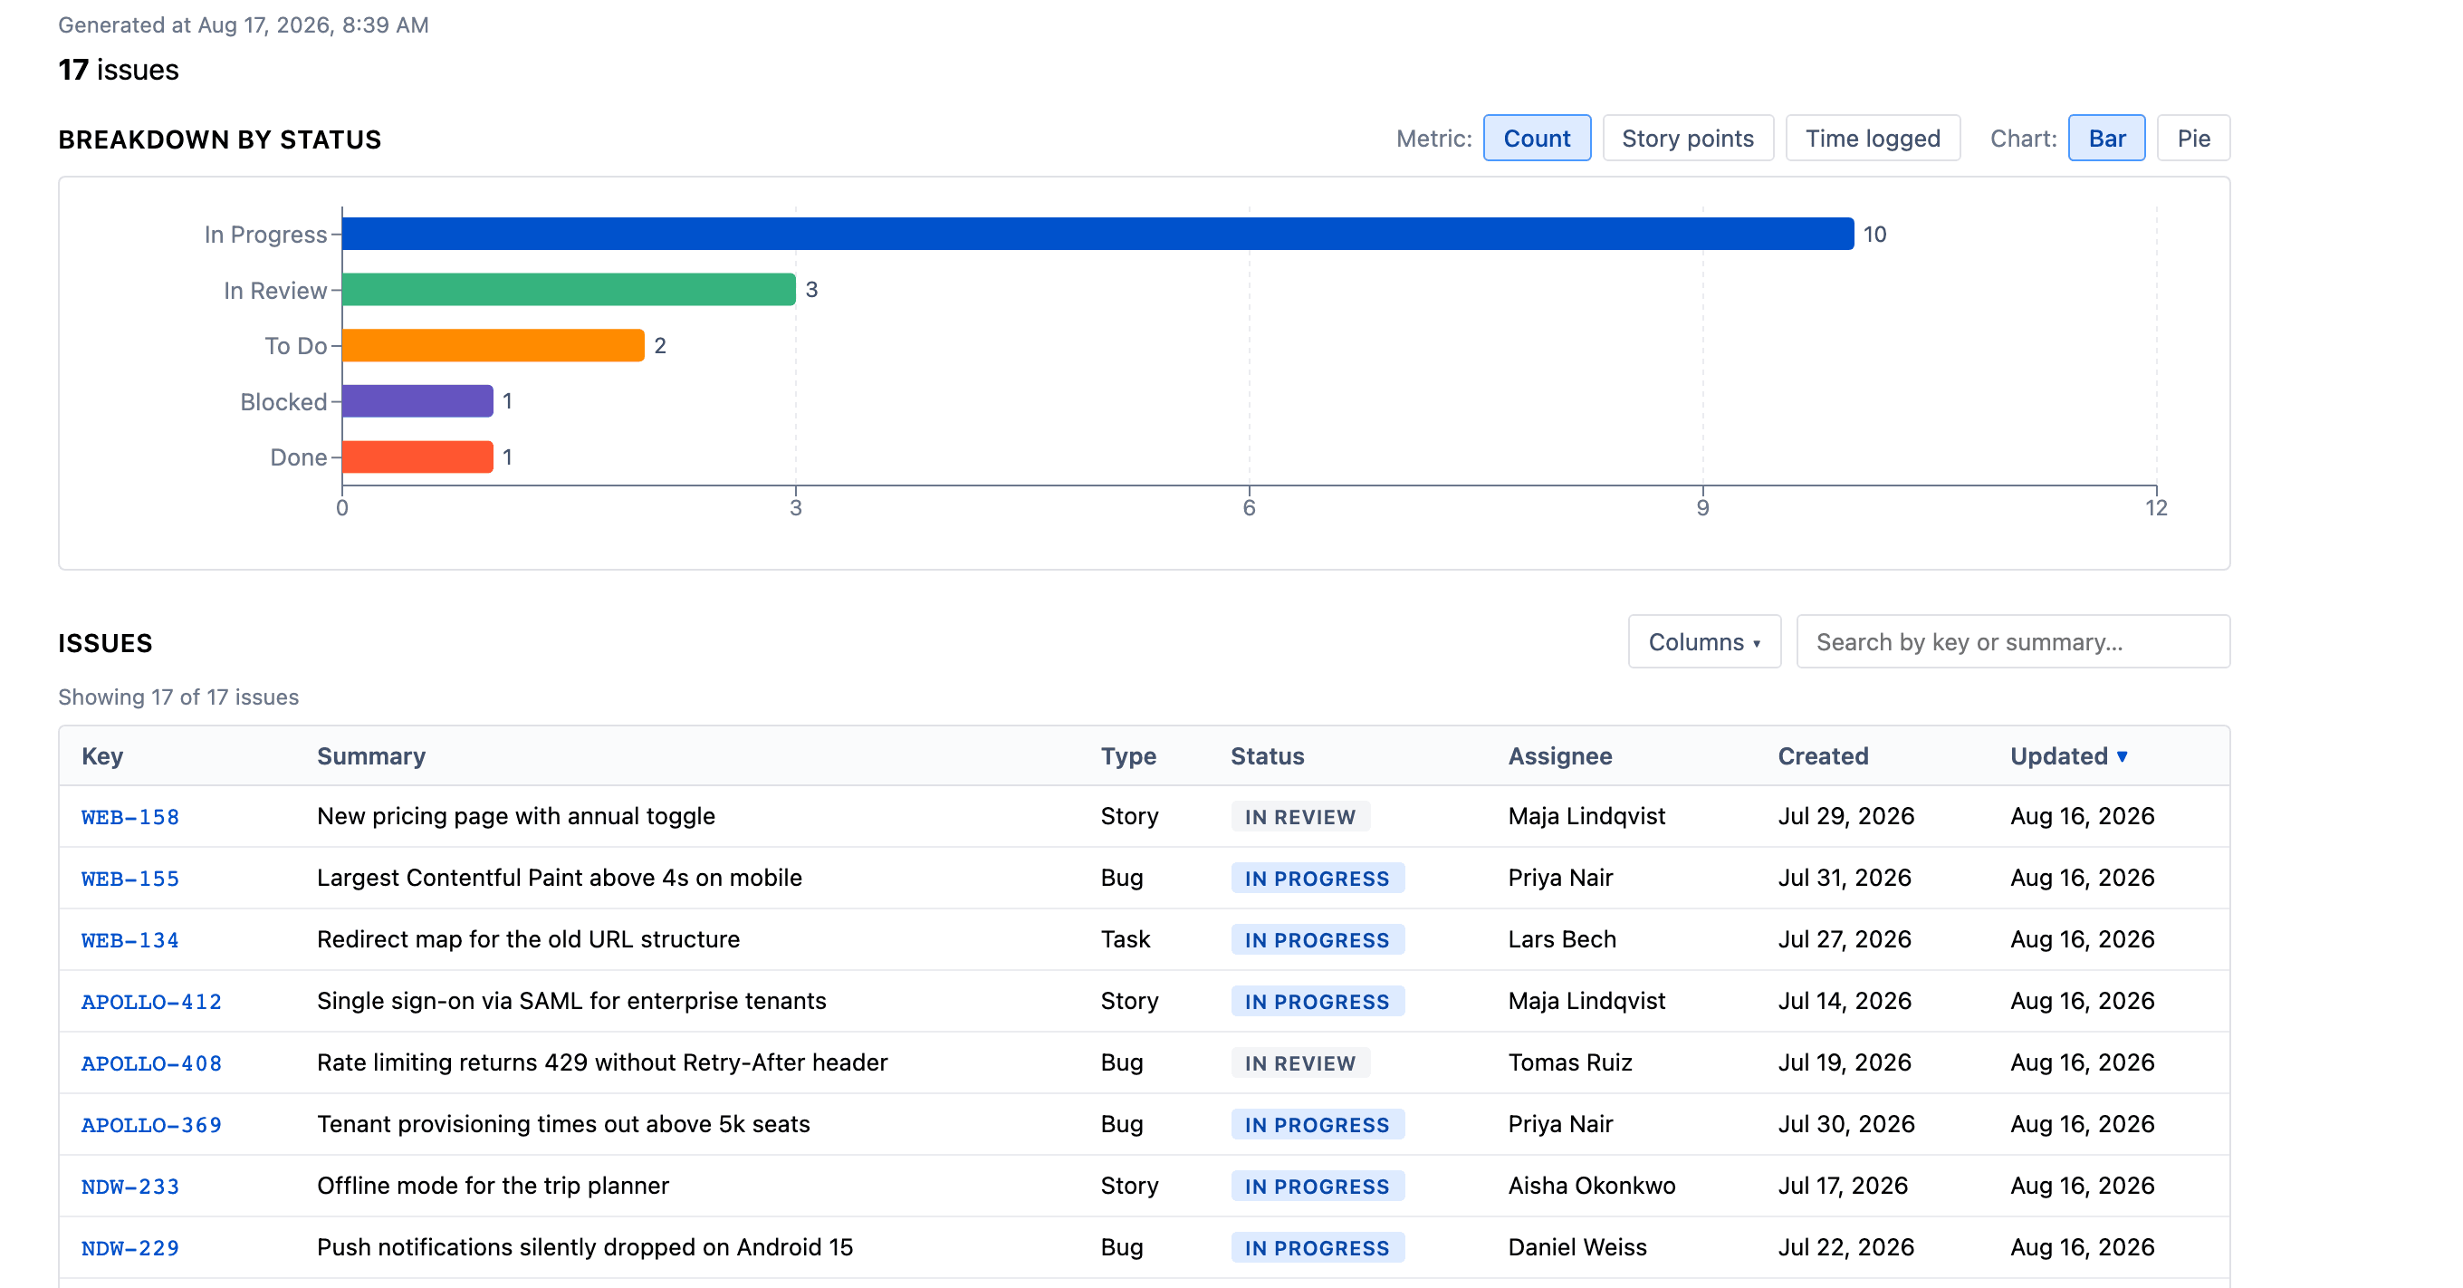Viewport: 2463px width, 1288px height.
Task: Select the Count metric
Action: [1537, 139]
